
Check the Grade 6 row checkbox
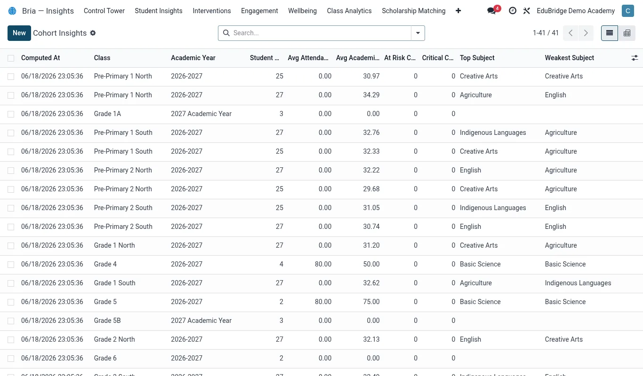tap(11, 359)
